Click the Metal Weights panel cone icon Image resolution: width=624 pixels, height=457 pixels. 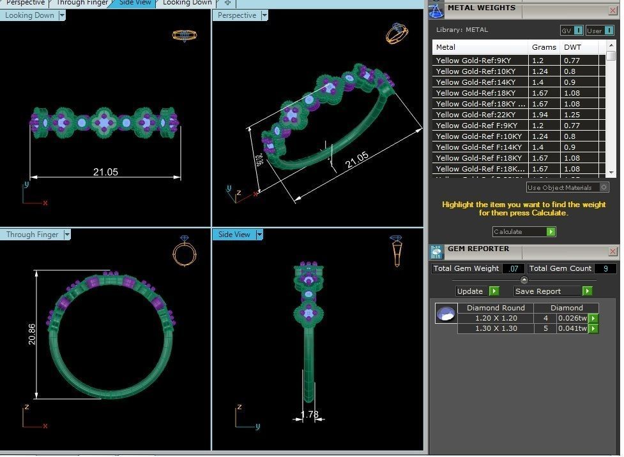click(436, 10)
